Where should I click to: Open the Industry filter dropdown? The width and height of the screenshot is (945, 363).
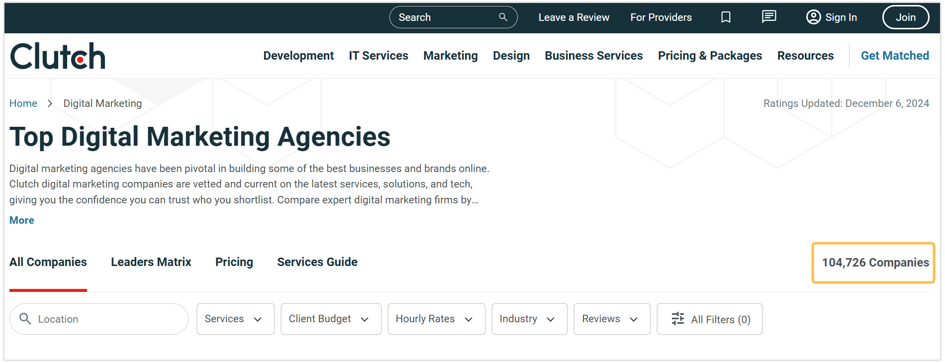click(x=530, y=319)
